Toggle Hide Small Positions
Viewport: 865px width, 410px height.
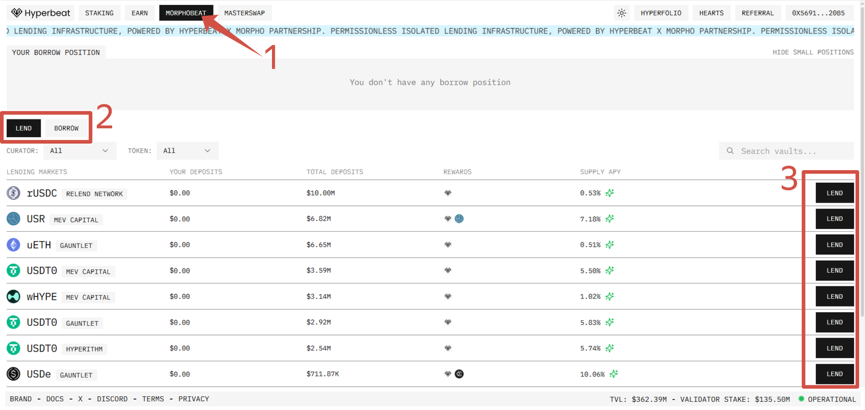click(813, 52)
